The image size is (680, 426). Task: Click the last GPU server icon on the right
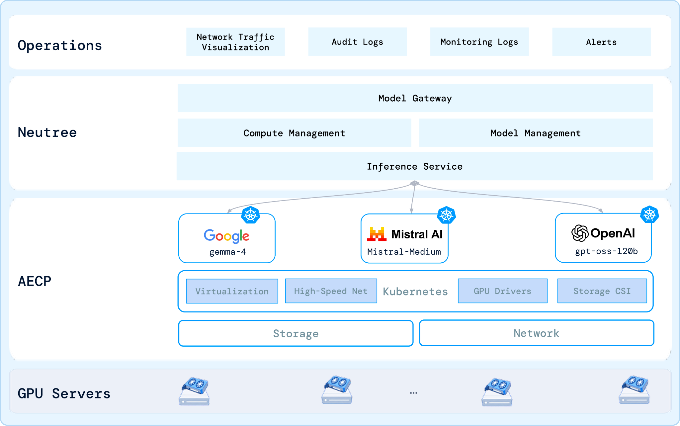pyautogui.click(x=635, y=390)
